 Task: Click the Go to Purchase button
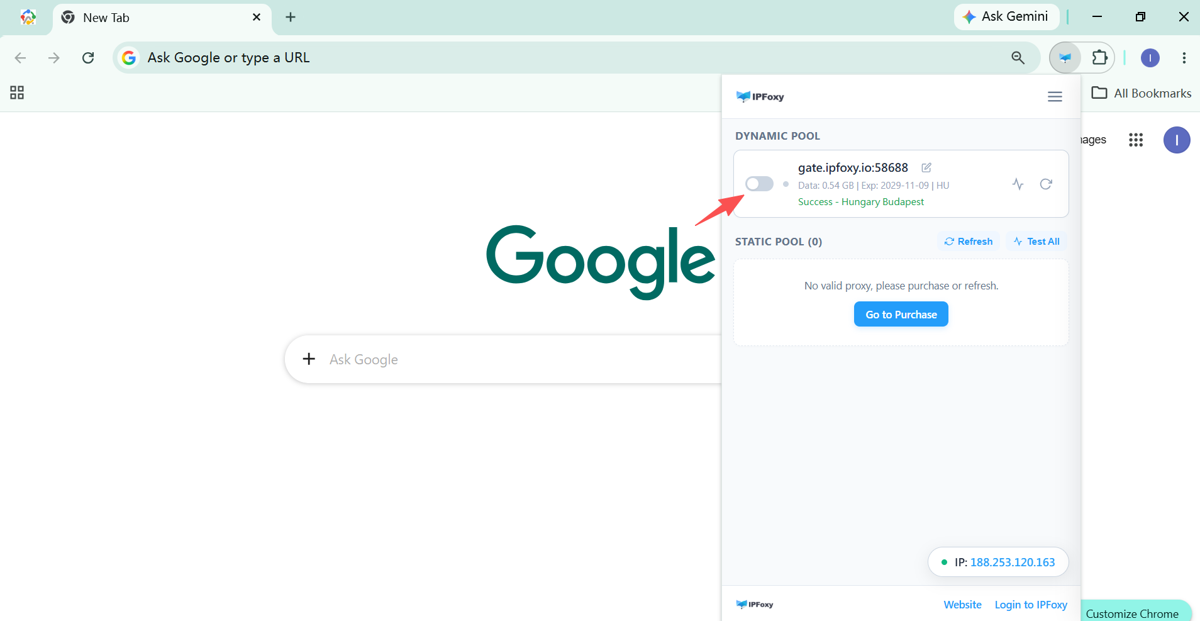(x=901, y=314)
